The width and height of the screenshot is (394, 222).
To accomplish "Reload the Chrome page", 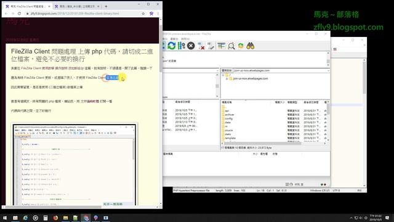I will [x=19, y=14].
